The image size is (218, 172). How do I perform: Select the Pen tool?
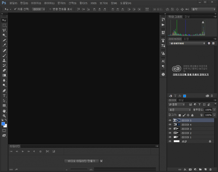[x=4, y=91]
